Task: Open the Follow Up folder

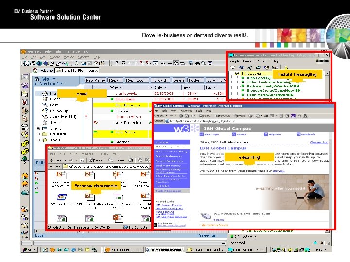Action: tap(59, 111)
